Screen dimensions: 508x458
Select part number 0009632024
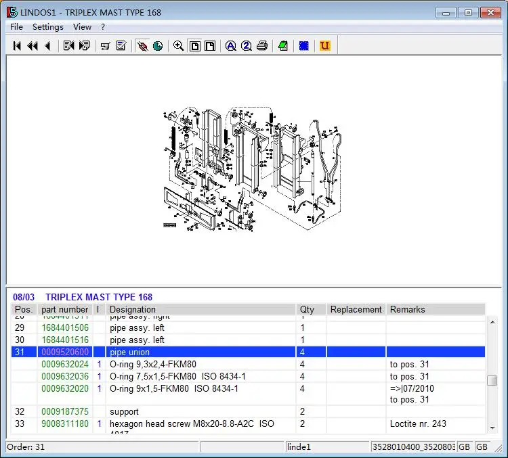click(65, 364)
